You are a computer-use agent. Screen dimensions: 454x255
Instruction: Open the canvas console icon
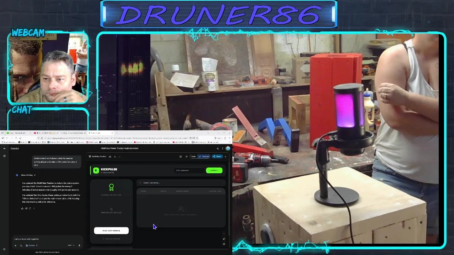point(181,157)
